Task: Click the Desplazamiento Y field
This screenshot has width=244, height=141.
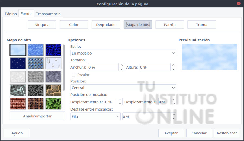Action: tap(165, 102)
